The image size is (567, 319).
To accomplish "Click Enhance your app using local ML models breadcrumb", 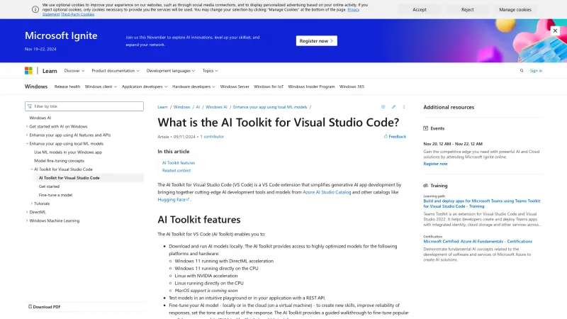I will (270, 107).
